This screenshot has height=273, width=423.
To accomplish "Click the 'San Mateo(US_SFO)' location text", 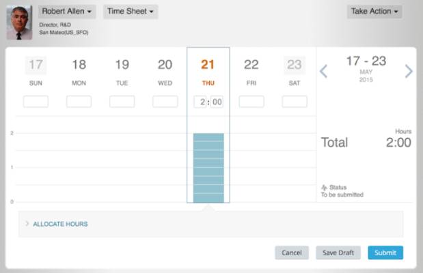I will [64, 32].
